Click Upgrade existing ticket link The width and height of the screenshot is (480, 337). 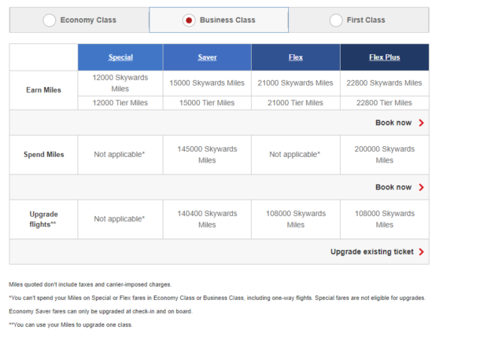(x=372, y=251)
